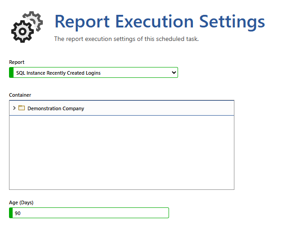Click the Report field label
Viewport: 288px width, 229px height.
17,62
